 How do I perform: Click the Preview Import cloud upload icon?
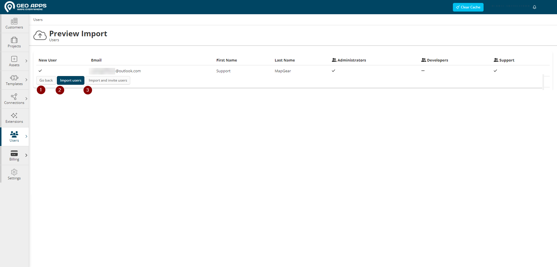click(40, 35)
